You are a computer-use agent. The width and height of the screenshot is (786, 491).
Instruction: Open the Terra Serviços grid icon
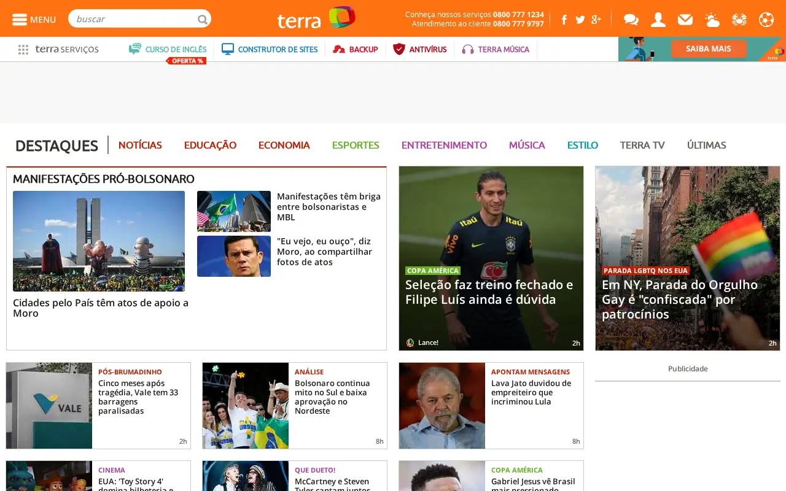tap(23, 50)
